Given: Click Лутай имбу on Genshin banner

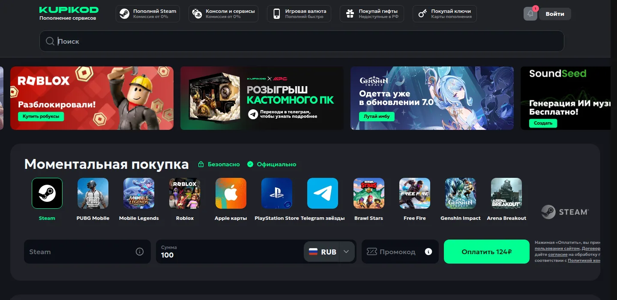Looking at the screenshot, I should pos(377,117).
